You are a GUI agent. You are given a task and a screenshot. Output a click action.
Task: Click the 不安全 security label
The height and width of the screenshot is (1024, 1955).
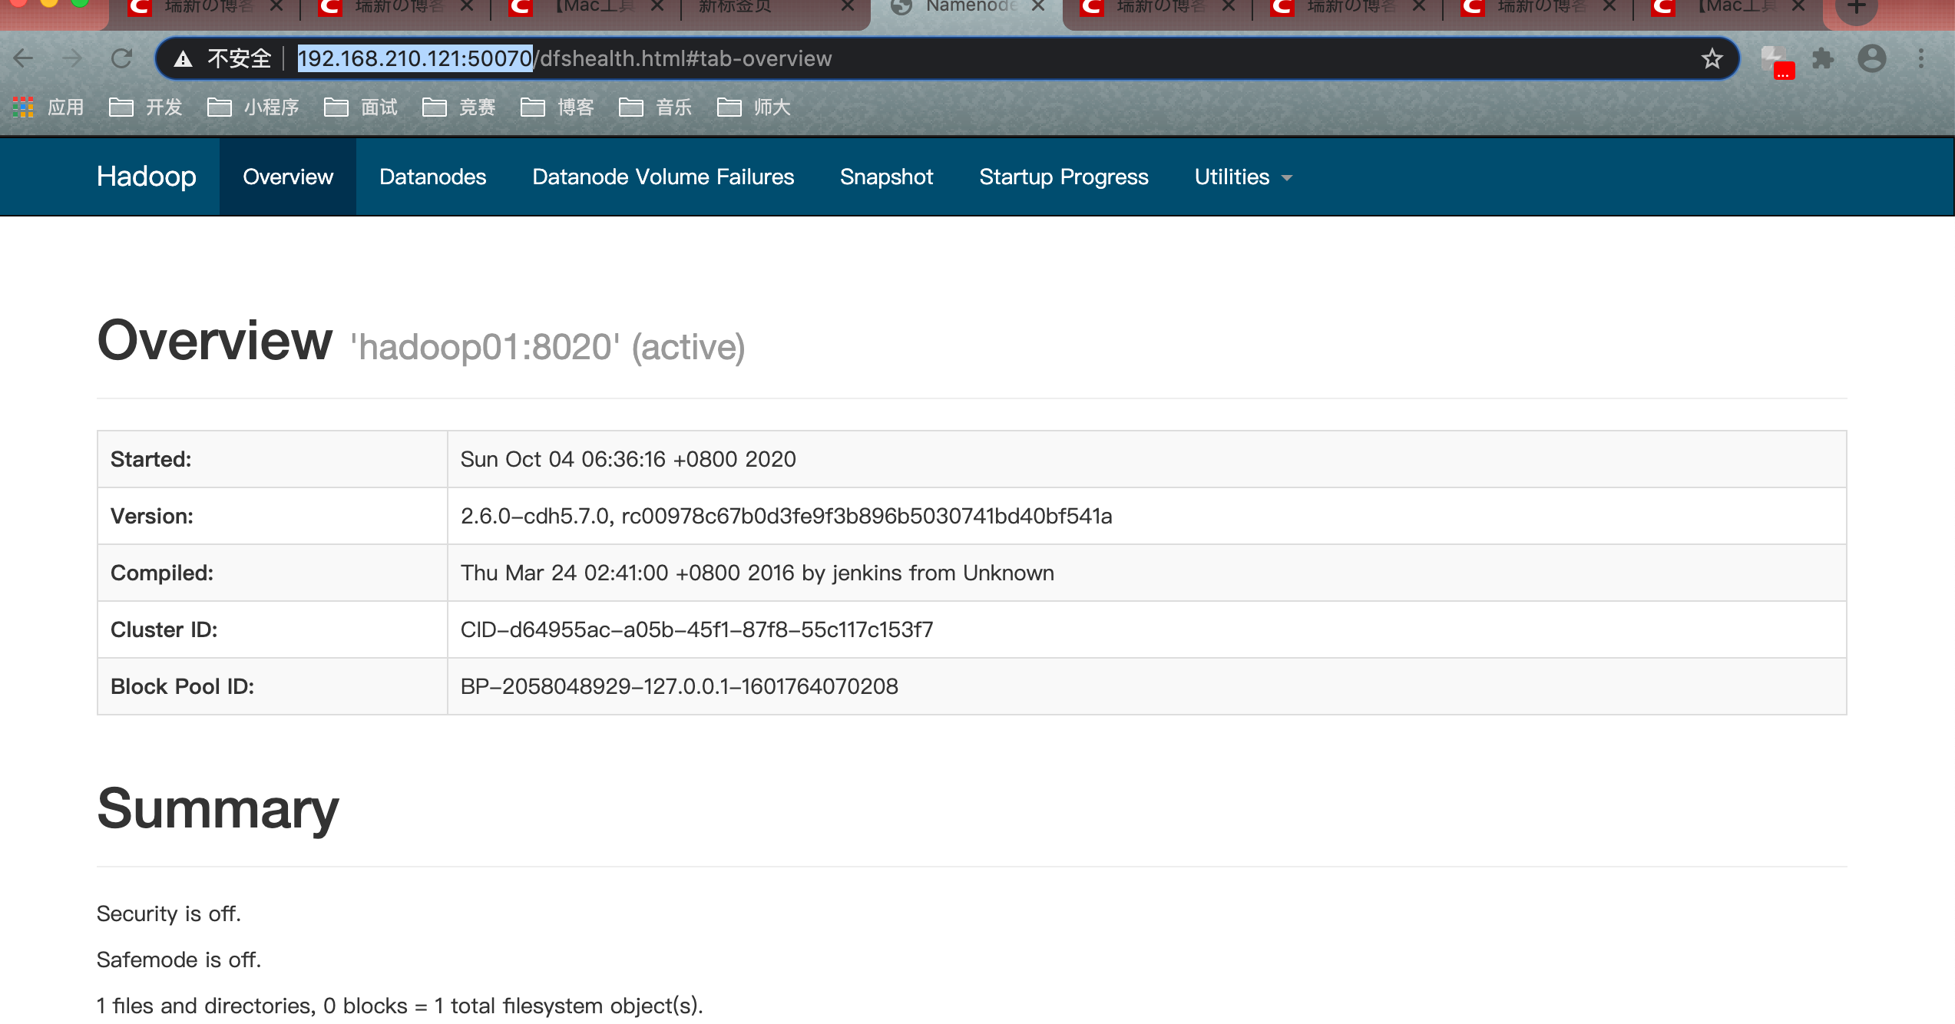point(239,58)
